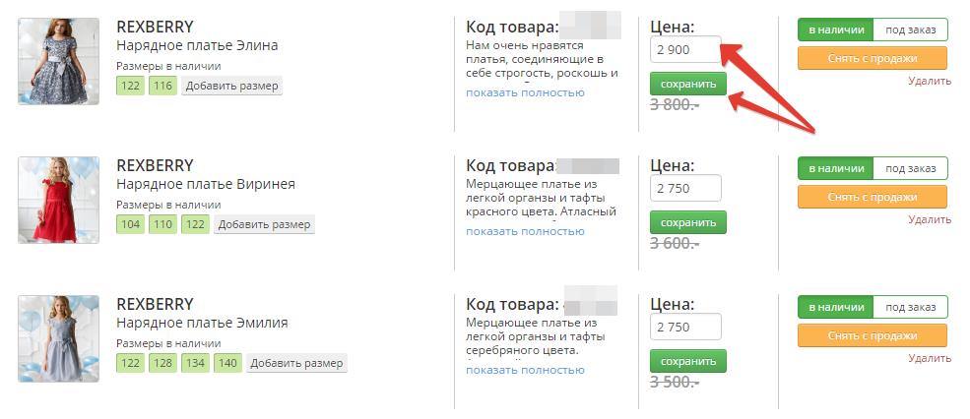Toggle 'в наличии' for the Виринея dress
The image size is (970, 419).
coord(836,168)
